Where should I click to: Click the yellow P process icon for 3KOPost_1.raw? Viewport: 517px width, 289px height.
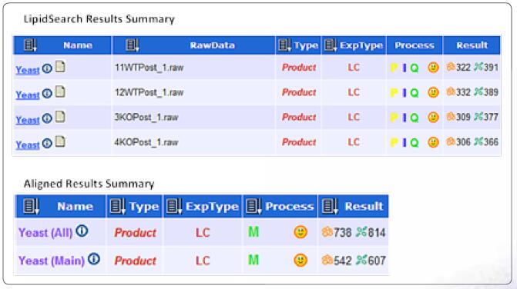tap(394, 118)
